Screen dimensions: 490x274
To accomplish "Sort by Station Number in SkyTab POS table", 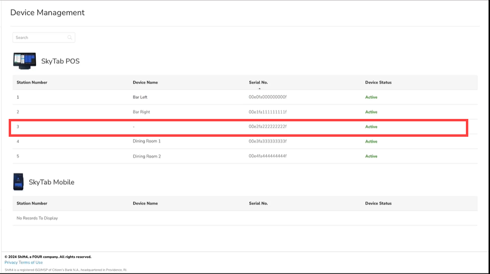I will (x=32, y=82).
